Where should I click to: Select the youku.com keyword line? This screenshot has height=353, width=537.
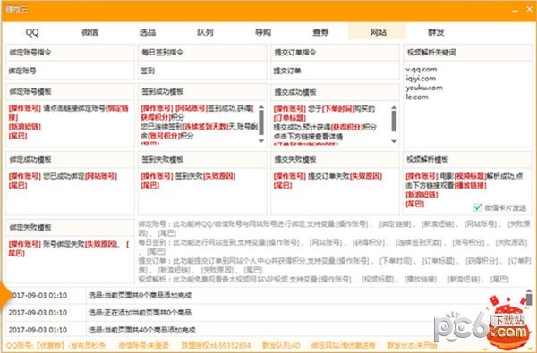pyautogui.click(x=424, y=88)
